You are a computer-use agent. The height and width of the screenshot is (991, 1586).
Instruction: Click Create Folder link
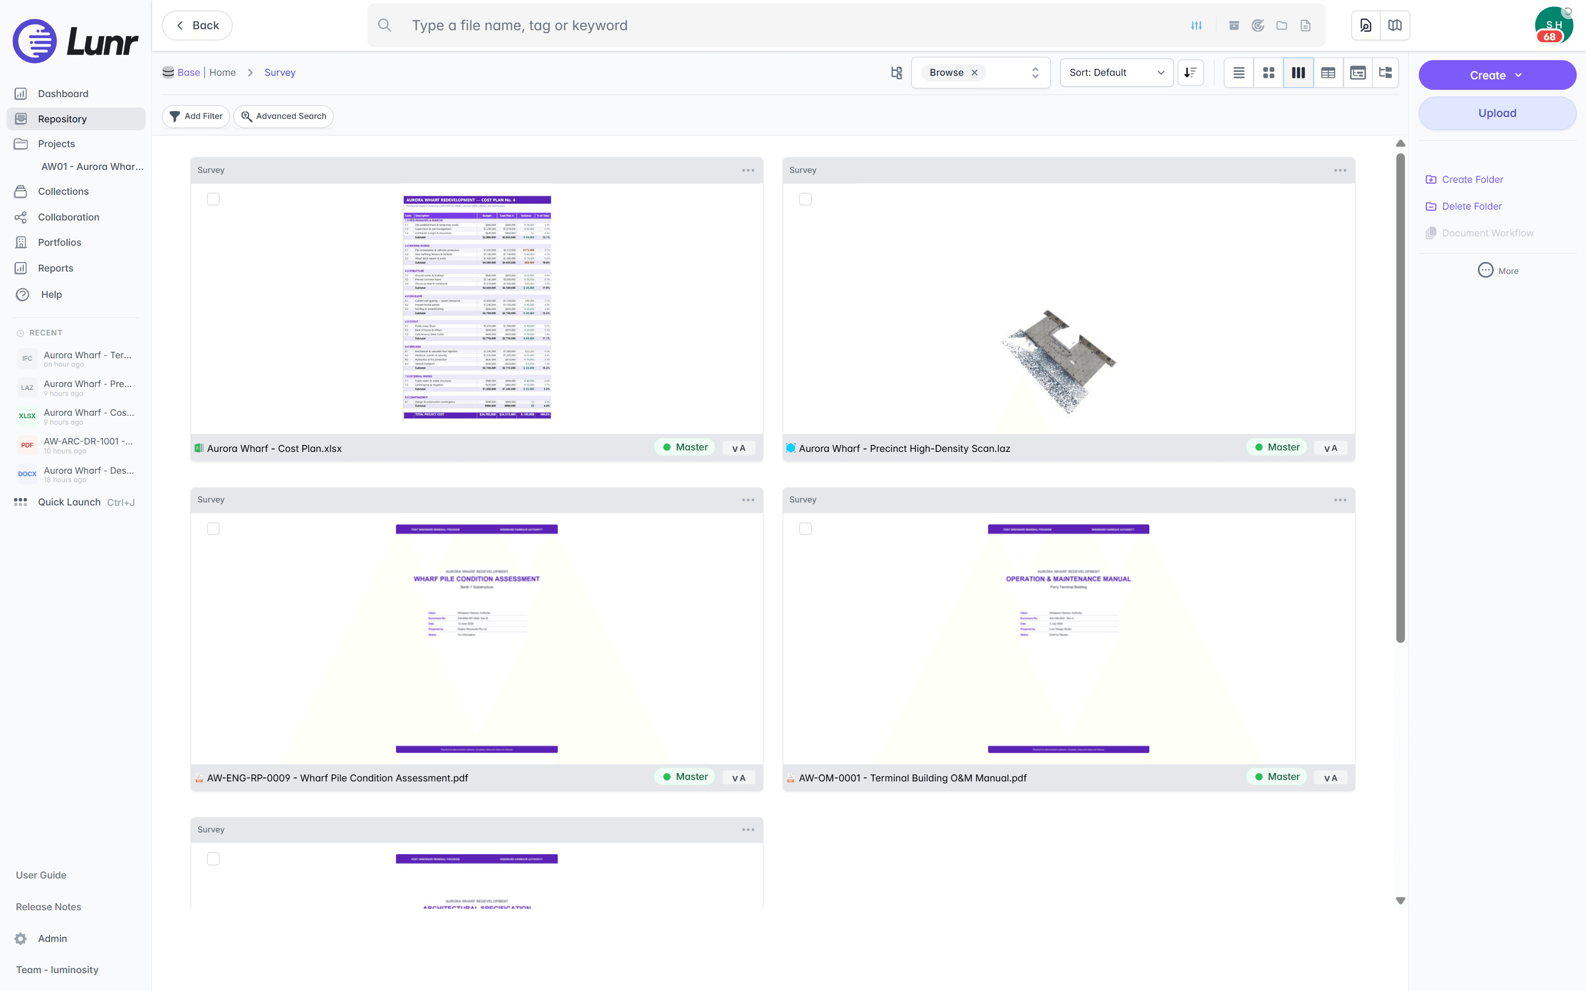1464,179
